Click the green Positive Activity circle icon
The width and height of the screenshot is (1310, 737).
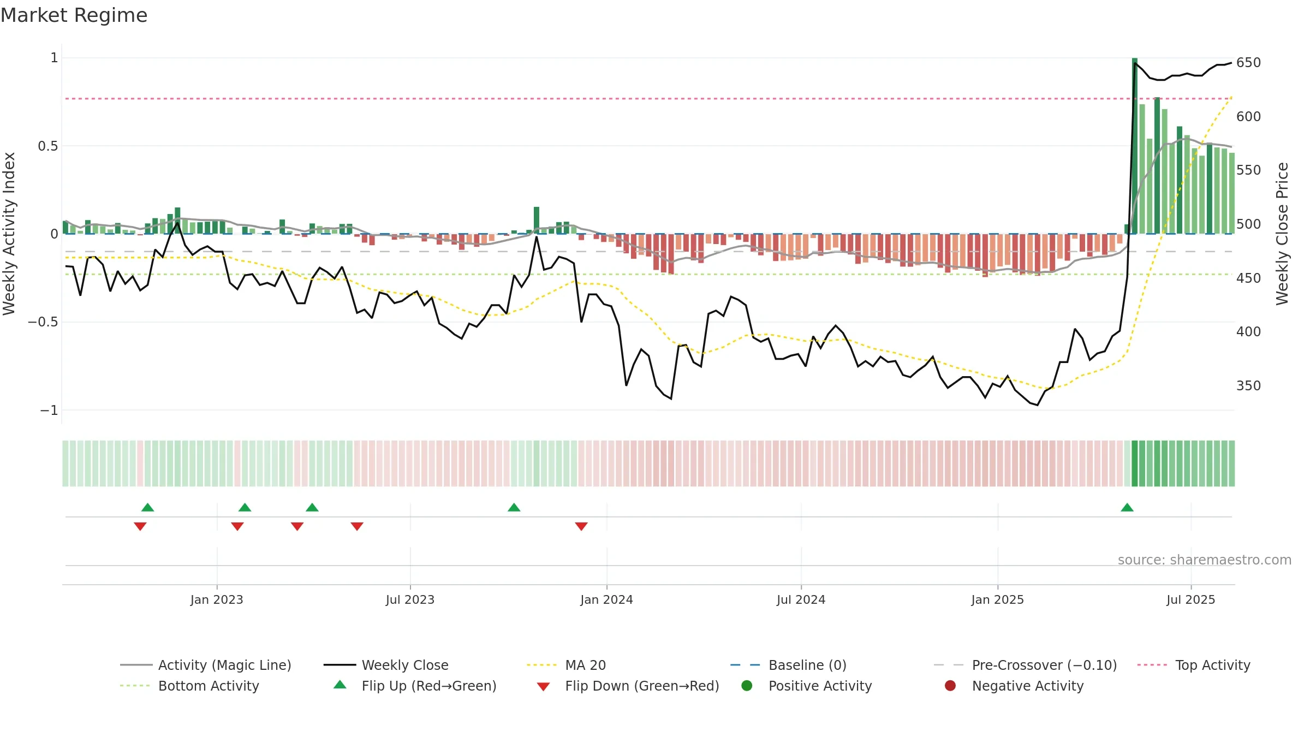747,686
